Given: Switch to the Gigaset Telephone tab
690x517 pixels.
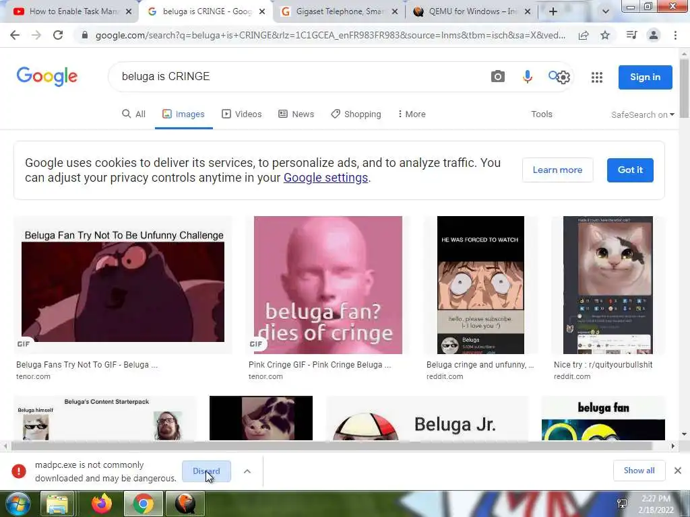Looking at the screenshot, I should 340,11.
